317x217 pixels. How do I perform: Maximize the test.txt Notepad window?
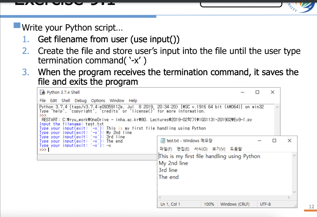(274, 141)
